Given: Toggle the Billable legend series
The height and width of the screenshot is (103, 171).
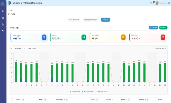Looking at the screenshot, I should tap(75, 92).
